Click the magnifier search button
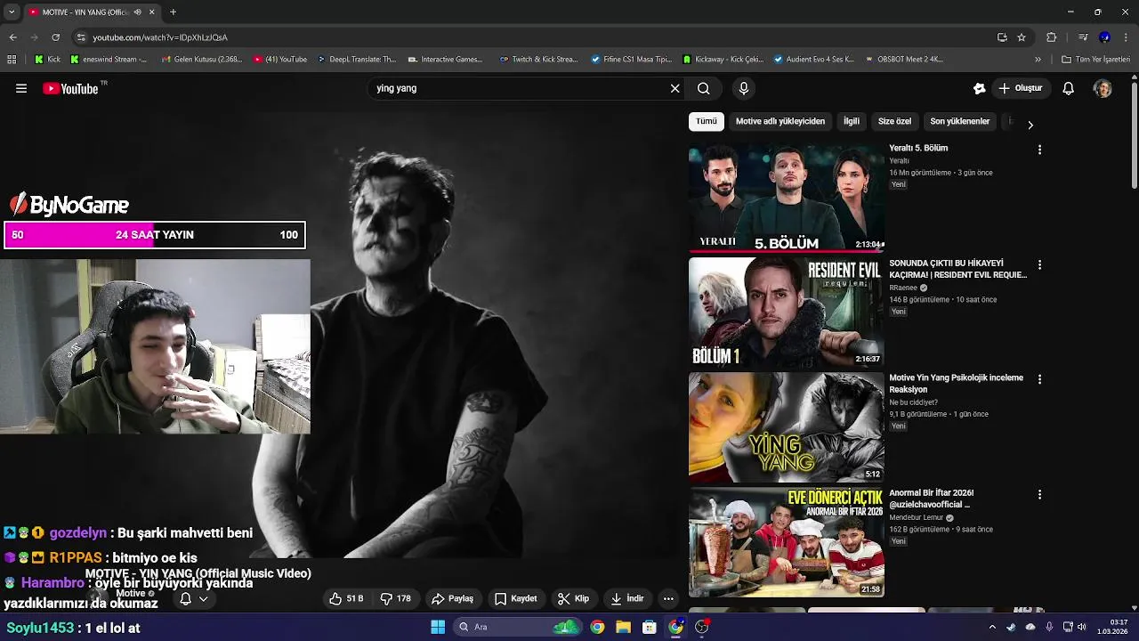This screenshot has width=1139, height=641. click(703, 88)
